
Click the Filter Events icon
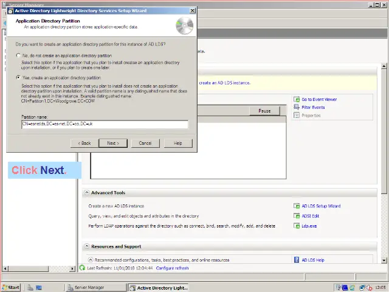(x=297, y=107)
